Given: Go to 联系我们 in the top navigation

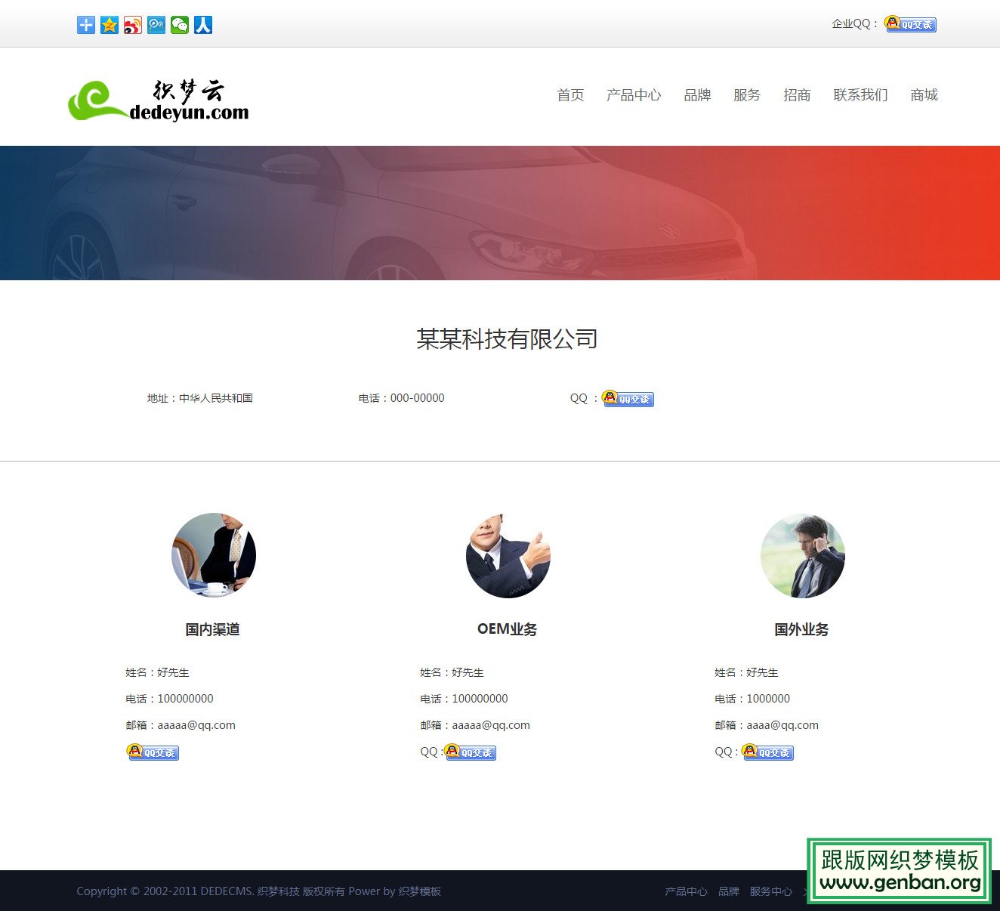Looking at the screenshot, I should [860, 95].
